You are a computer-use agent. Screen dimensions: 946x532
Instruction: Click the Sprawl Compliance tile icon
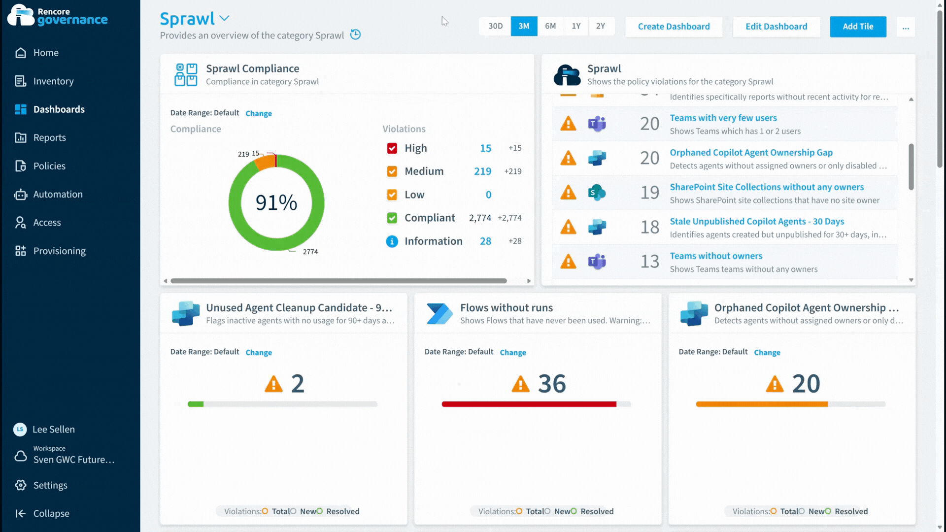point(186,74)
